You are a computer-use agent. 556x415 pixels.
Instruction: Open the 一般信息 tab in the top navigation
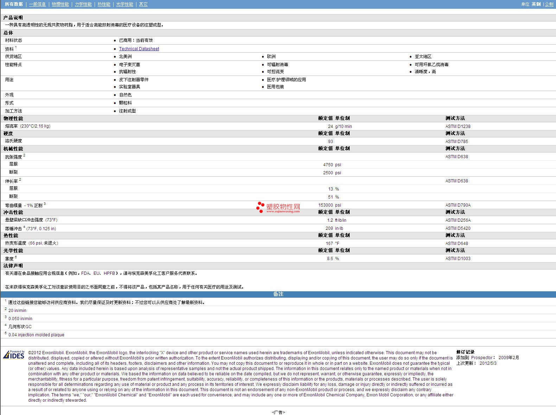(x=37, y=4)
